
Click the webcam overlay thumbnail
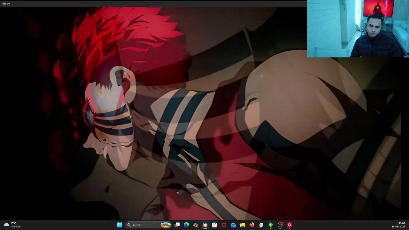click(358, 29)
